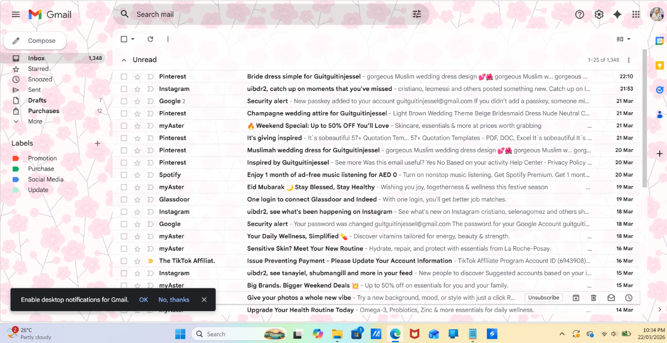Refresh the inbox message list
Screen dimensions: 667x343
[150, 39]
